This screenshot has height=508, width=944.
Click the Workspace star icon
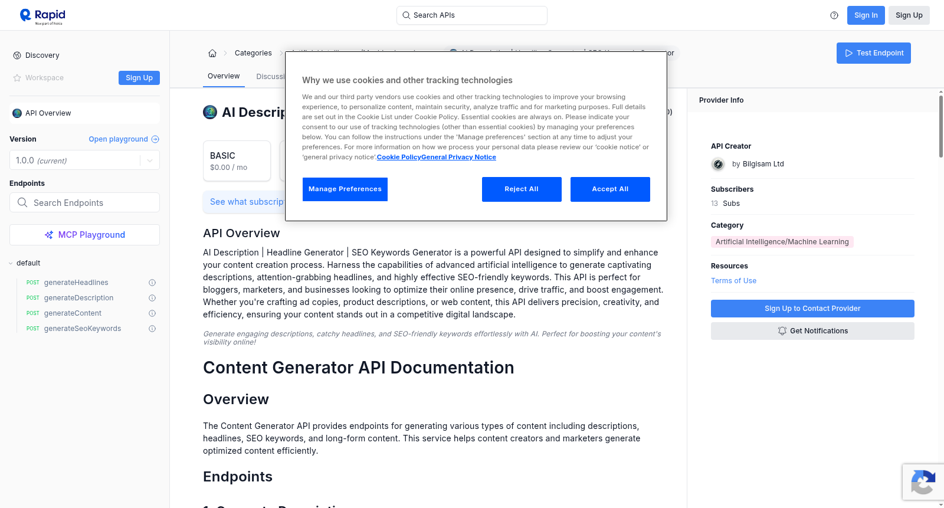click(x=17, y=78)
